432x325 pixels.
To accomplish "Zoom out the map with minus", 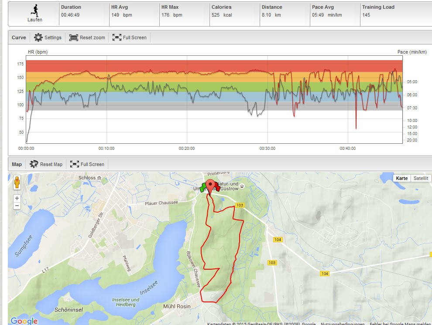I will coord(17,205).
